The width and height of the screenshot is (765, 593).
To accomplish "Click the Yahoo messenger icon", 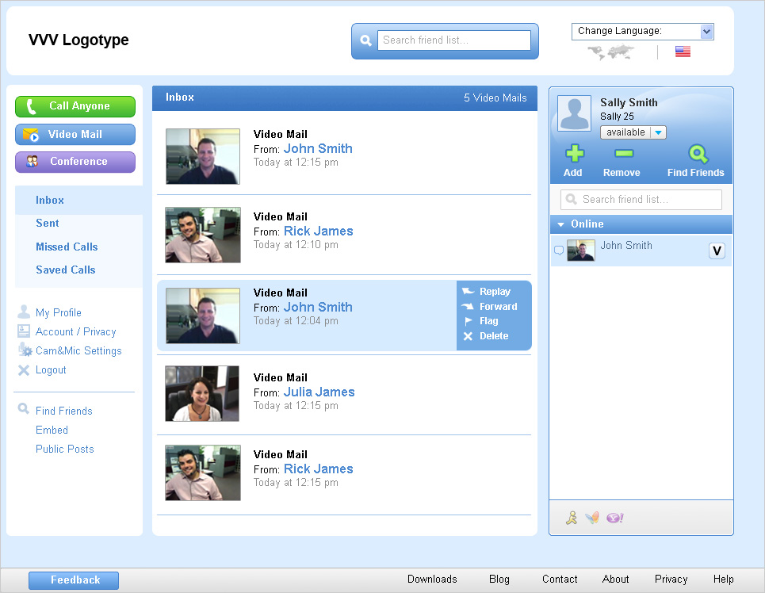I will (614, 518).
